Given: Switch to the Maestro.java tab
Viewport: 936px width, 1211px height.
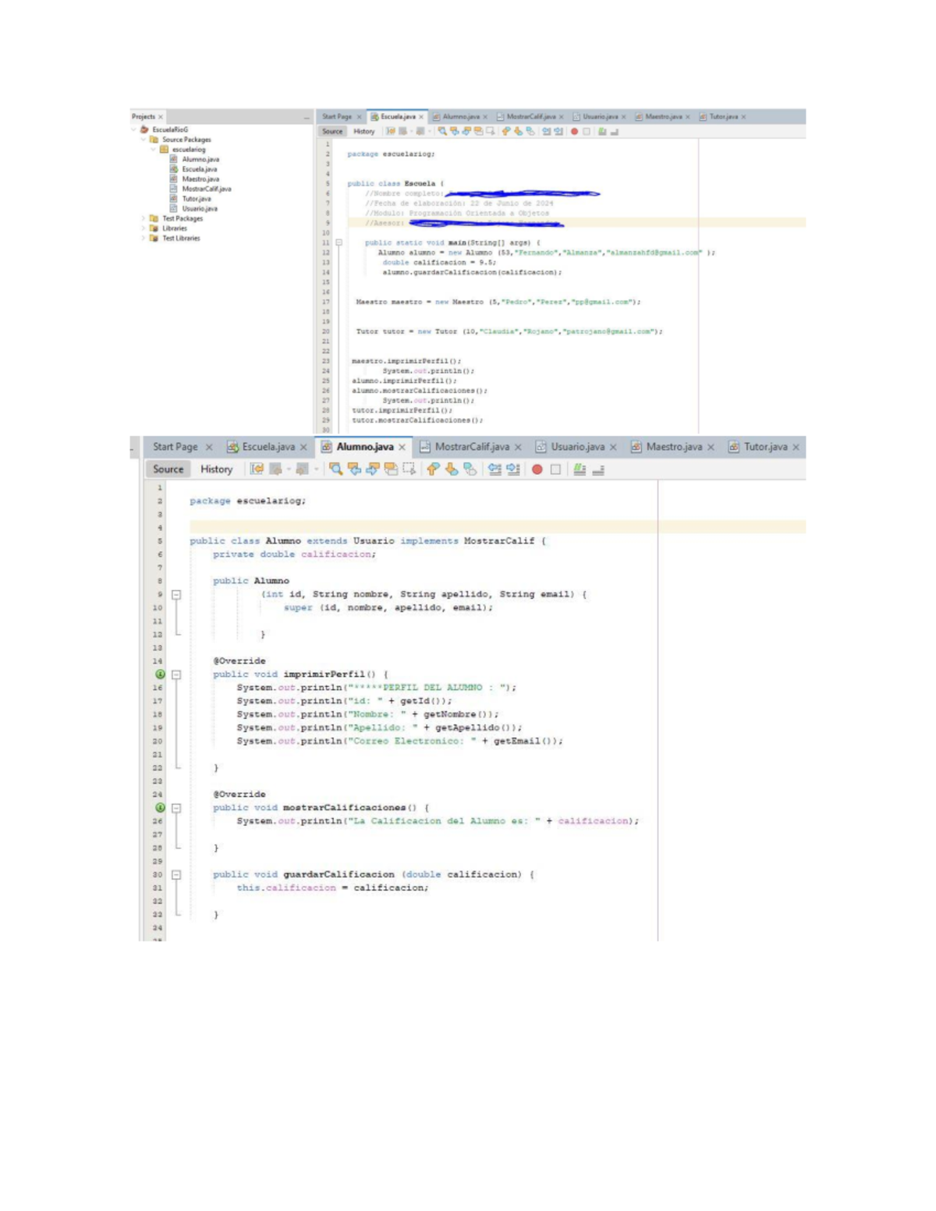Looking at the screenshot, I should pos(677,448).
